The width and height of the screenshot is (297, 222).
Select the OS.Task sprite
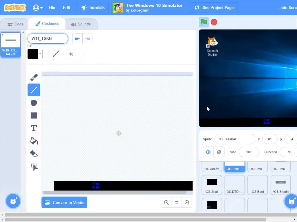pos(235,167)
